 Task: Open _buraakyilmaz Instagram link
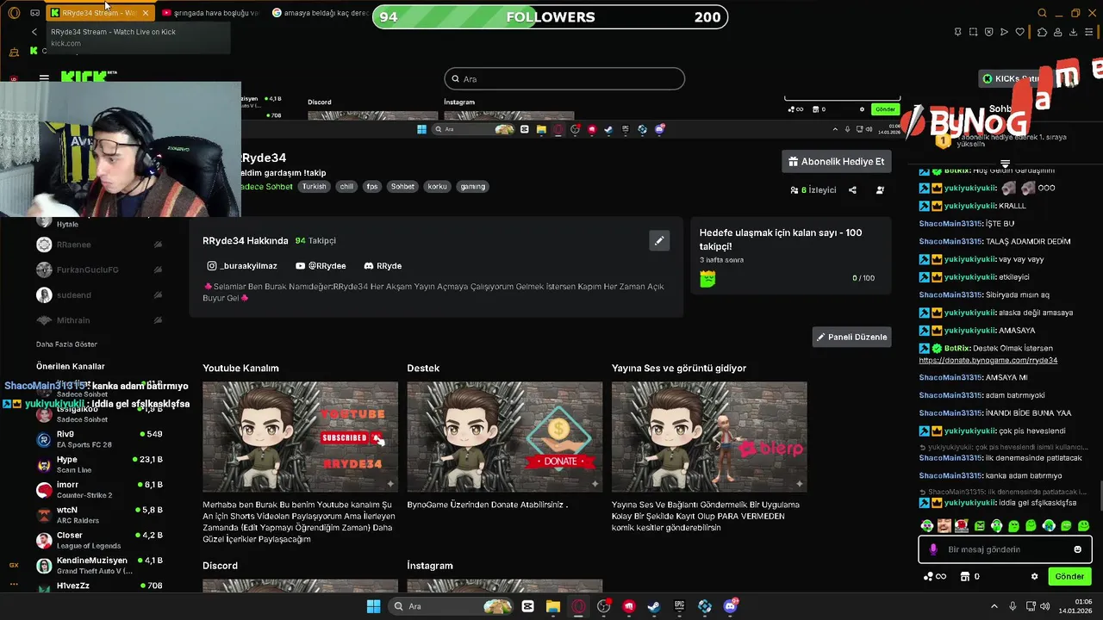(242, 266)
